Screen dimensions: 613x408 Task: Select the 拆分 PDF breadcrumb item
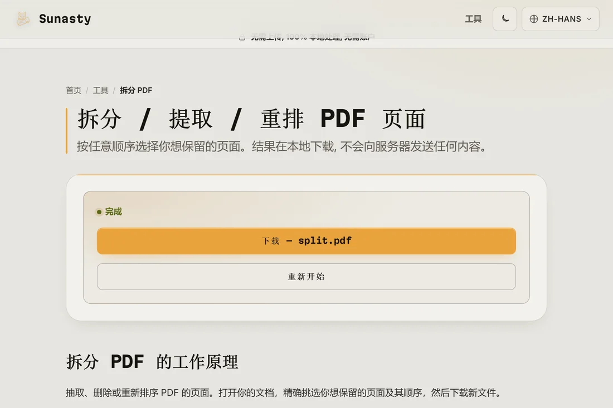135,90
